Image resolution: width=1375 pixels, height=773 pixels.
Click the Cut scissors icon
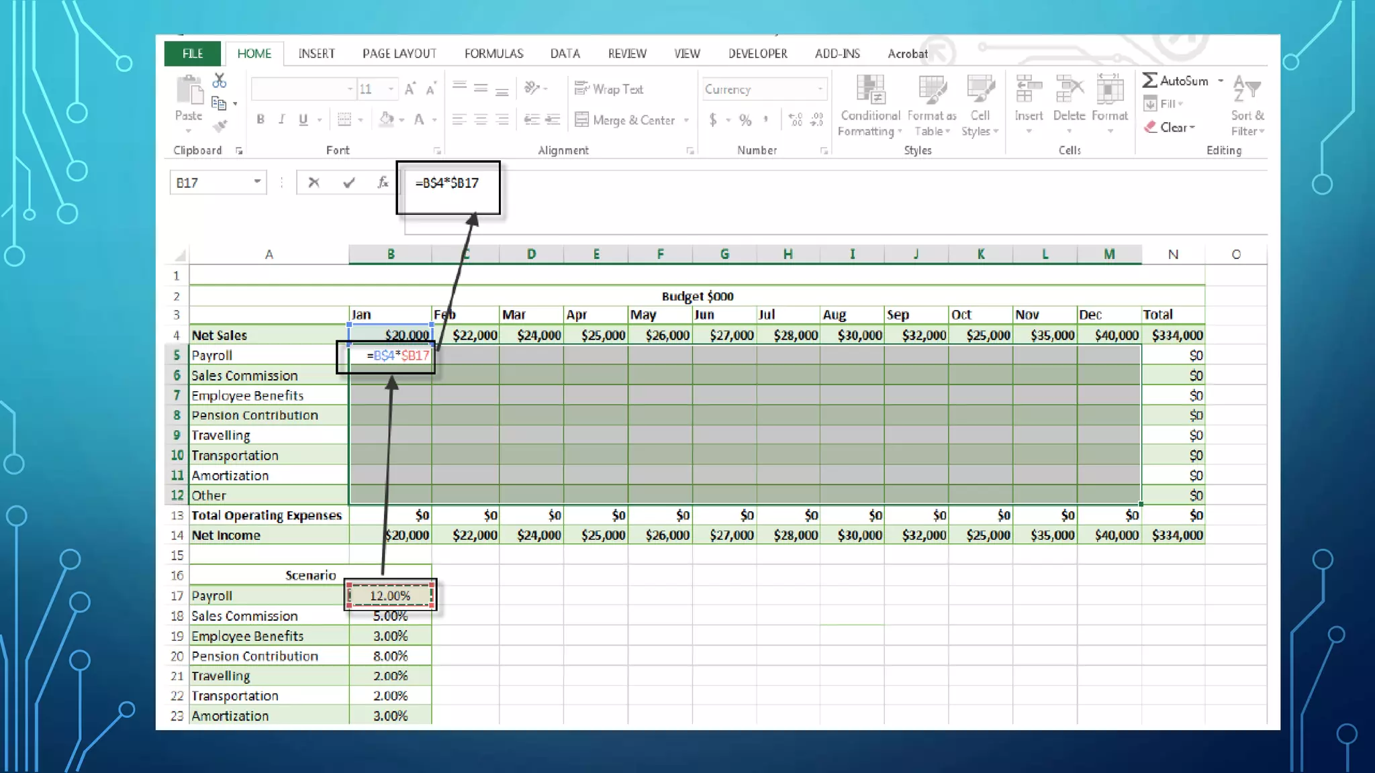click(219, 81)
